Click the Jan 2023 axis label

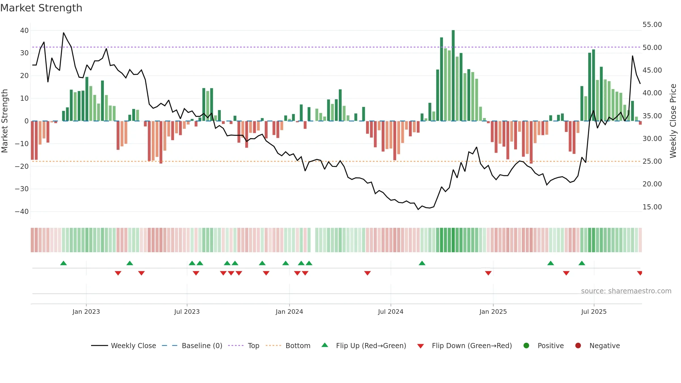pyautogui.click(x=86, y=312)
